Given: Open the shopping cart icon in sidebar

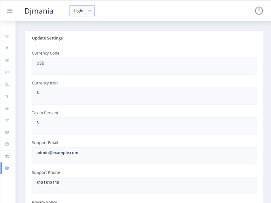Looking at the screenshot, I should 7,120.
